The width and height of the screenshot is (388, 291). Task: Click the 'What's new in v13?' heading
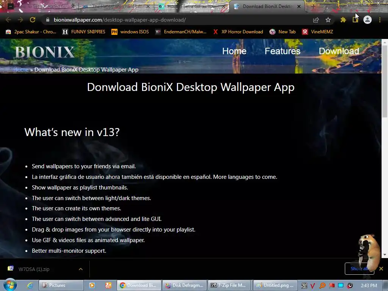pyautogui.click(x=72, y=132)
